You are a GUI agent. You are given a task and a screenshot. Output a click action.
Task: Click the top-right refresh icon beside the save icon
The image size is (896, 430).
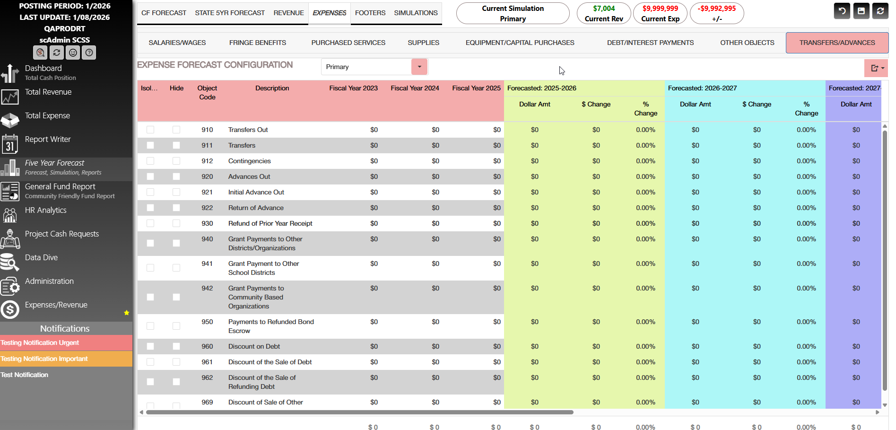point(880,11)
